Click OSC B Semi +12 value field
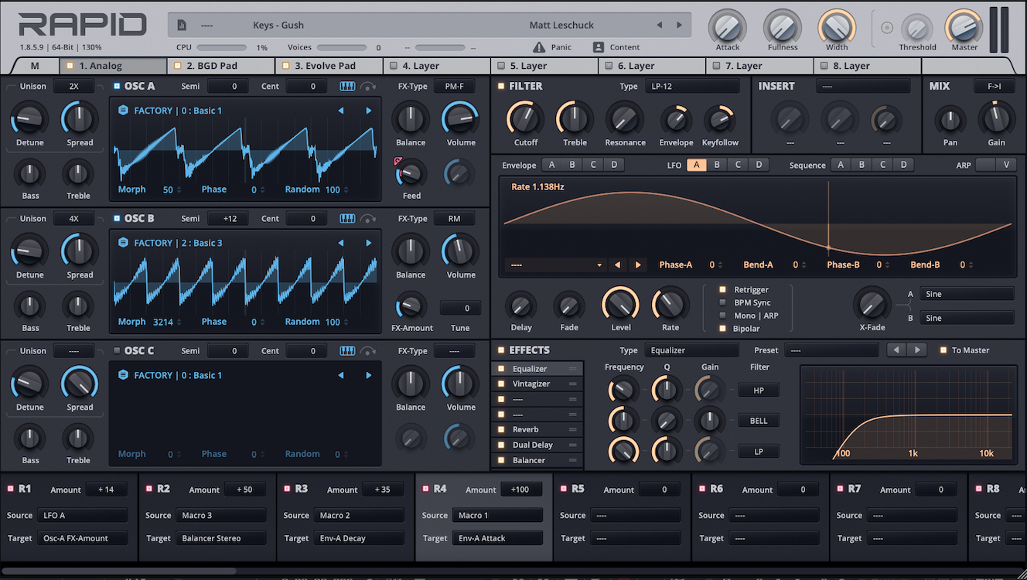Screen dimensions: 1027x580 pyautogui.click(x=228, y=219)
